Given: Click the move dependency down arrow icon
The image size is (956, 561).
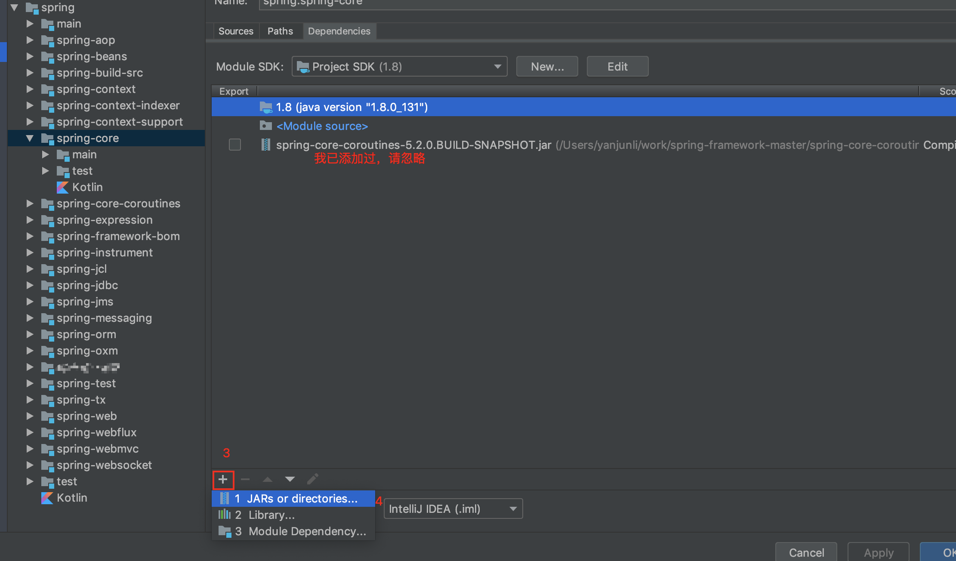Looking at the screenshot, I should tap(290, 479).
